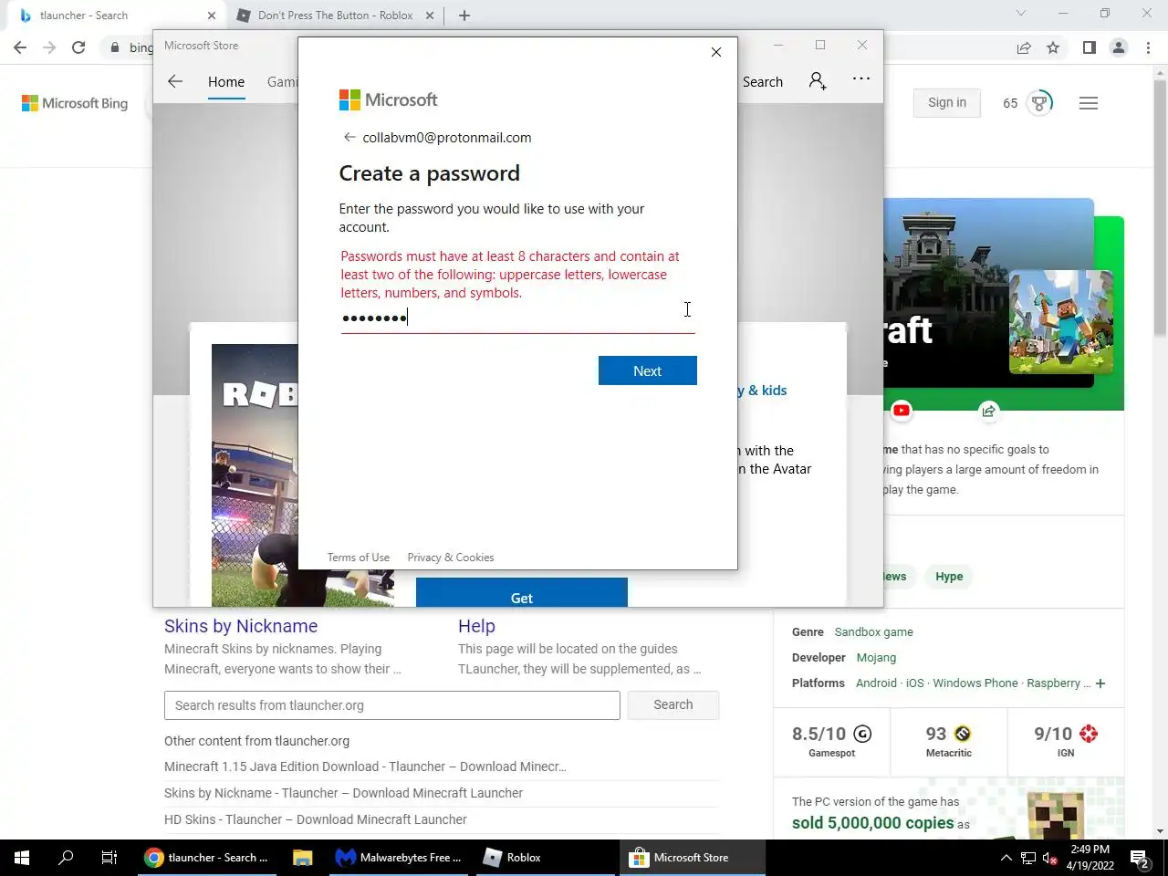Click the Next button
This screenshot has height=876, width=1168.
647,370
